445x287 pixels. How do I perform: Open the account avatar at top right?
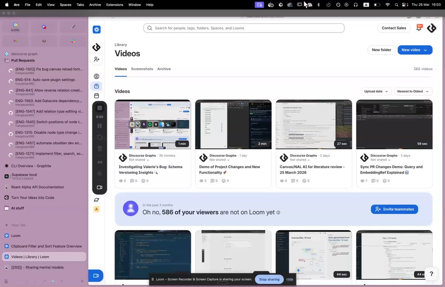432,28
